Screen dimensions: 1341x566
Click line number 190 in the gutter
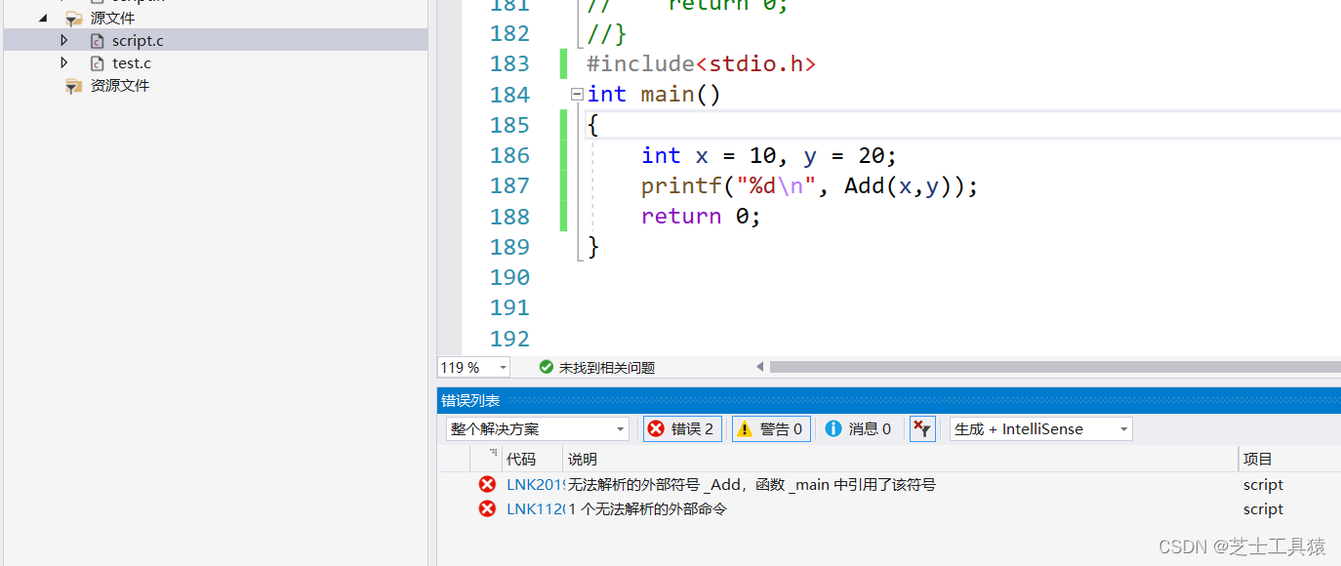[509, 277]
